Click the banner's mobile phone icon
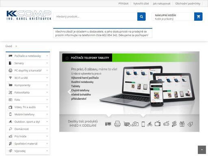 click(x=143, y=124)
